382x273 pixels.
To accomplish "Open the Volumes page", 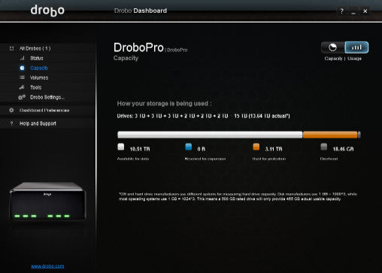I will click(39, 77).
